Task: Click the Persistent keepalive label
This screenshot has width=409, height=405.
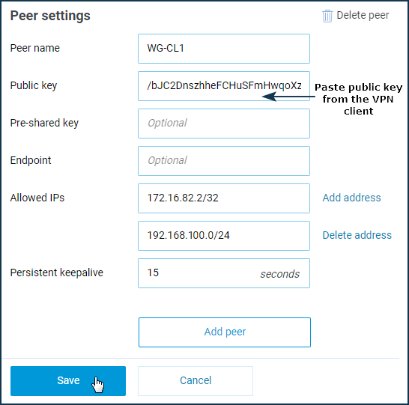Action: [57, 272]
